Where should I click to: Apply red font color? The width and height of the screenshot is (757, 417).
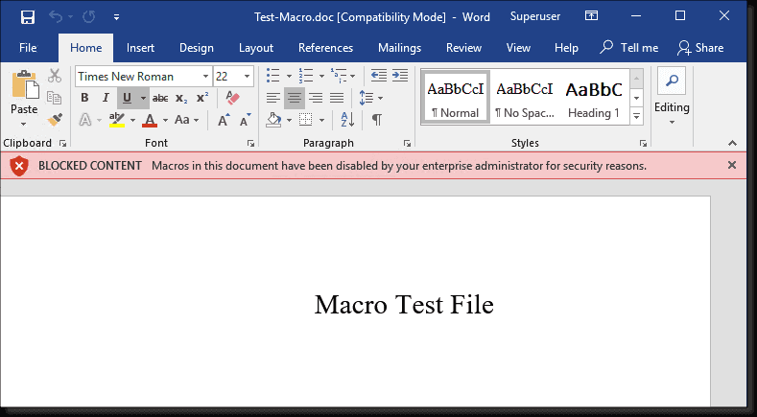coord(150,120)
